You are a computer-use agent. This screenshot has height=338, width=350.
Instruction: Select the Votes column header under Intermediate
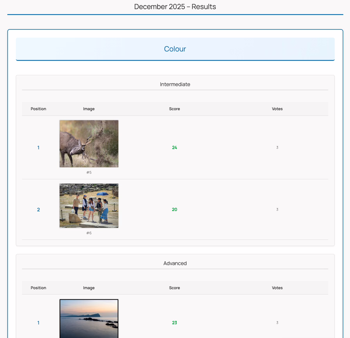coord(277,109)
